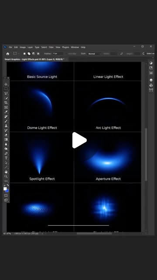Select the Rectangular Marquee tool in toolbox

pyautogui.click(x=6, y=89)
